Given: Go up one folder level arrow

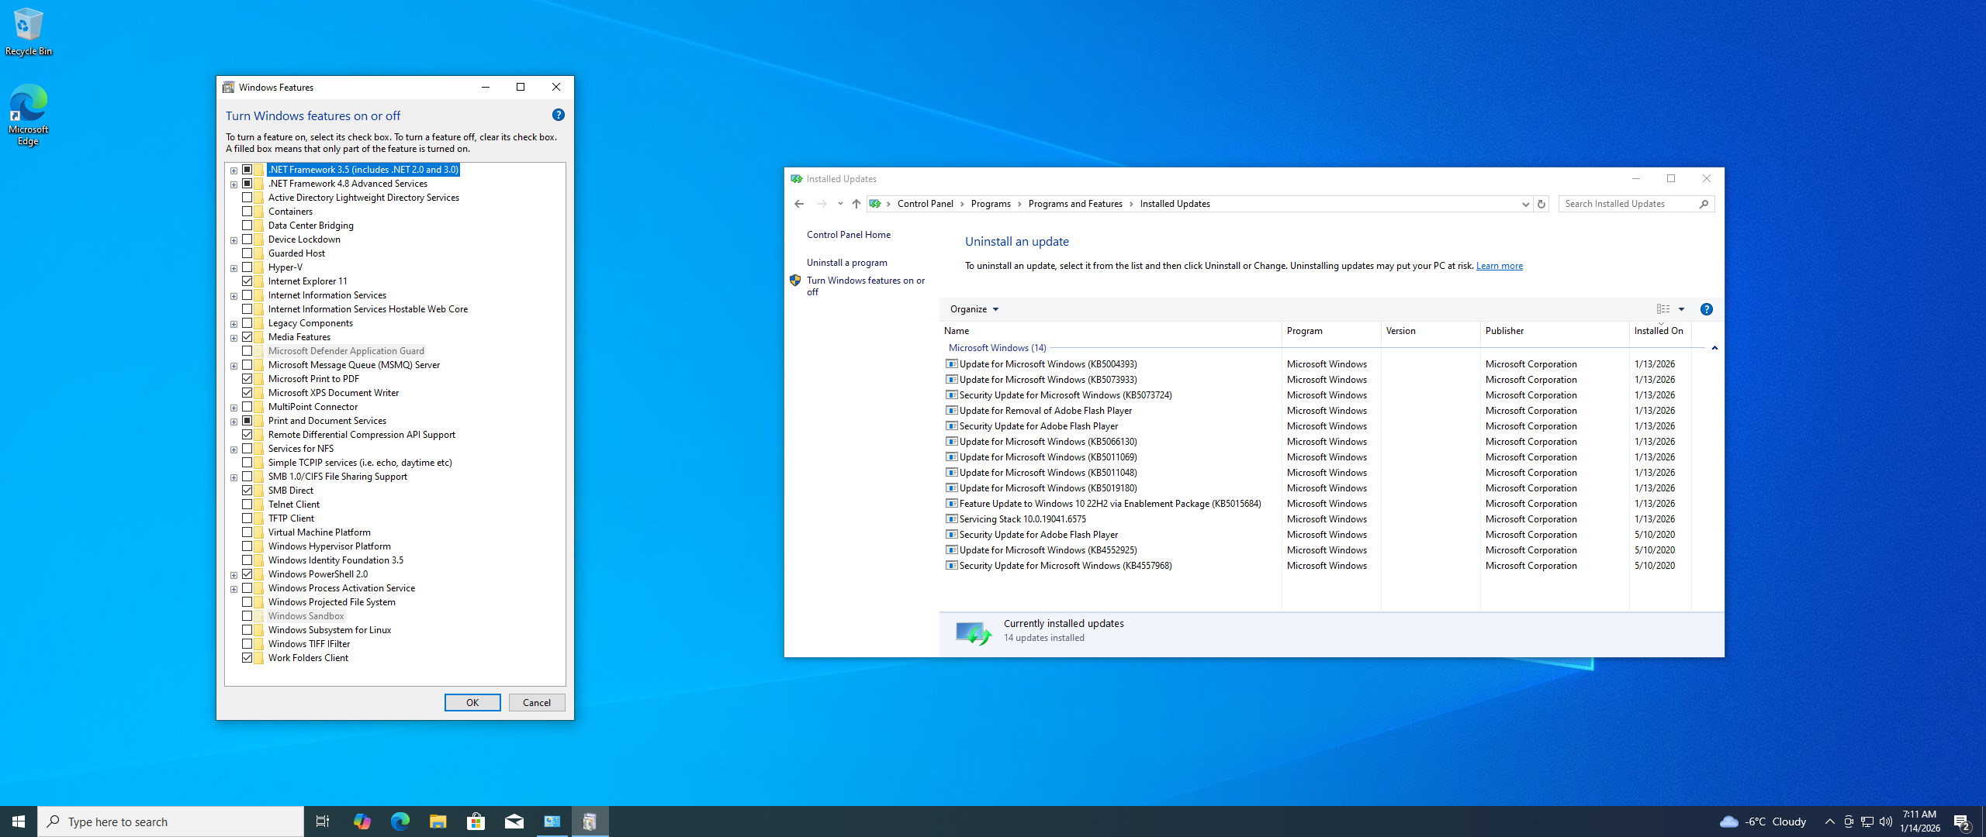Looking at the screenshot, I should pos(856,204).
